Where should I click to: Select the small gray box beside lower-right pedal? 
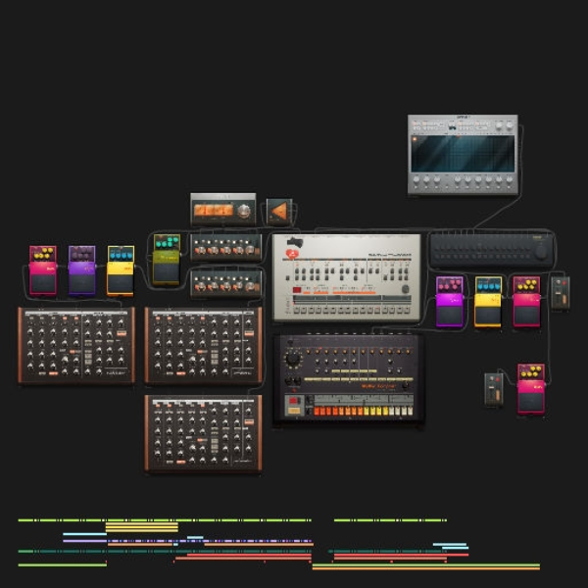[x=494, y=390]
